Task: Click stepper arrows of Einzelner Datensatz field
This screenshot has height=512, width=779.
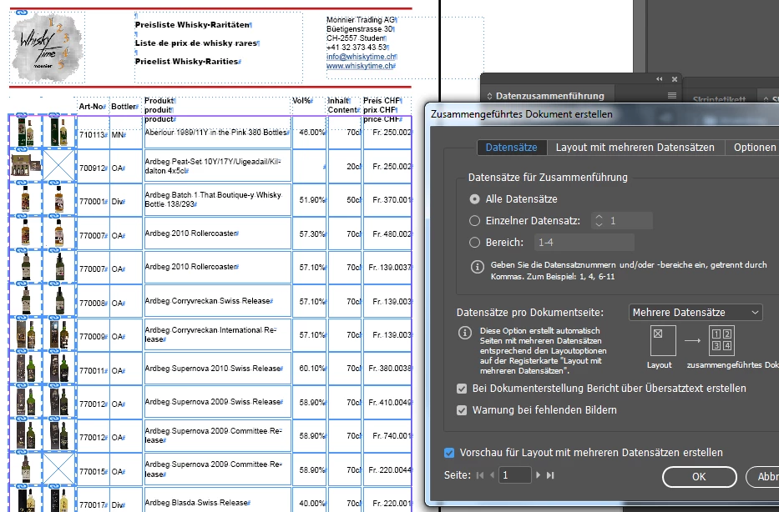Action: click(x=599, y=221)
